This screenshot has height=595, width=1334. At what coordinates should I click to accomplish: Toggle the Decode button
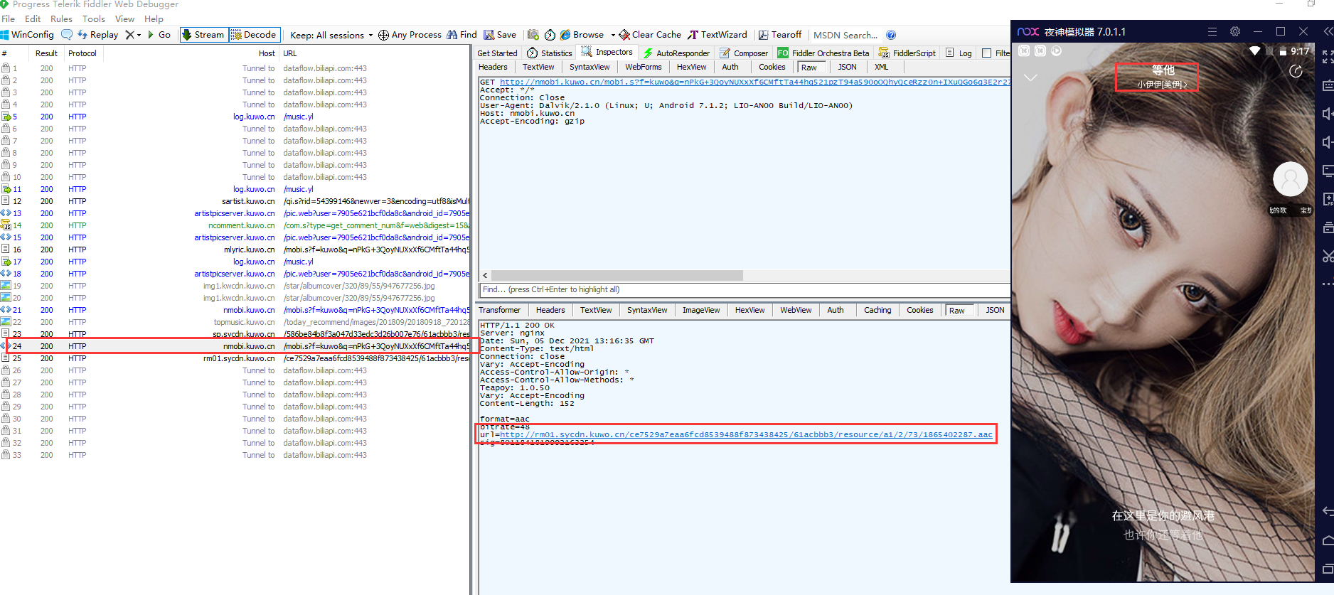point(254,35)
